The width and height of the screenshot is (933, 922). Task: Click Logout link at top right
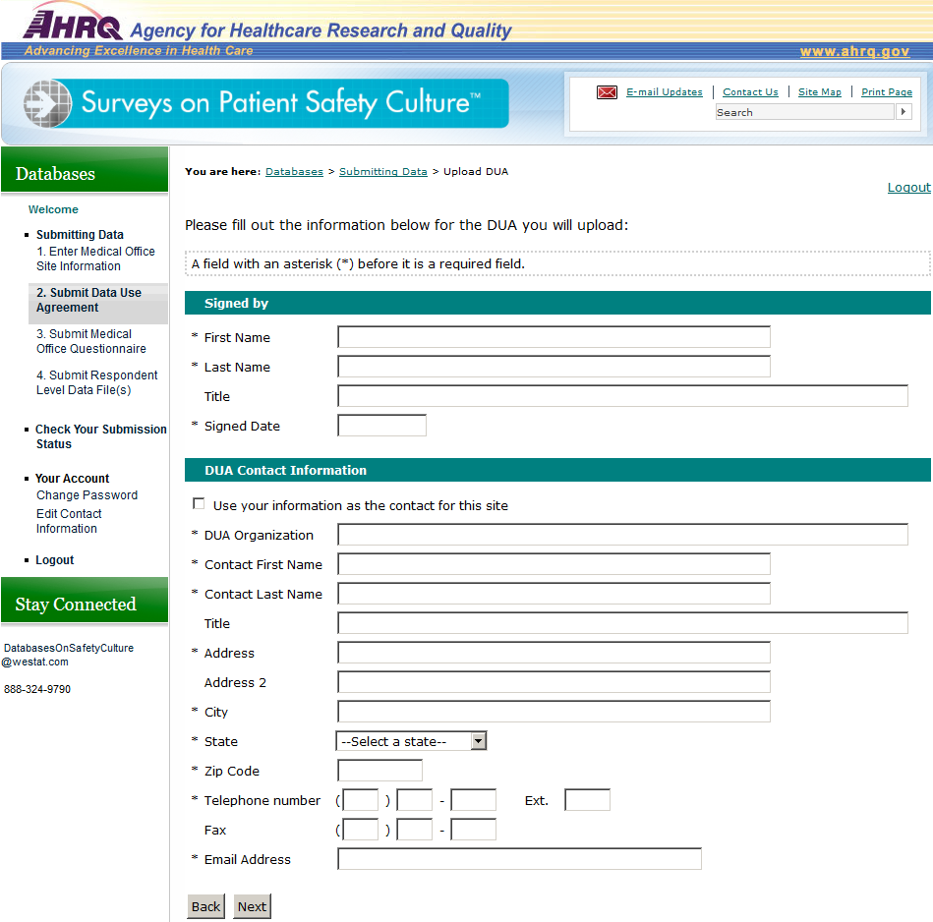click(x=908, y=188)
